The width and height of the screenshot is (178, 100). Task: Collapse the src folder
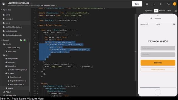pos(7,55)
